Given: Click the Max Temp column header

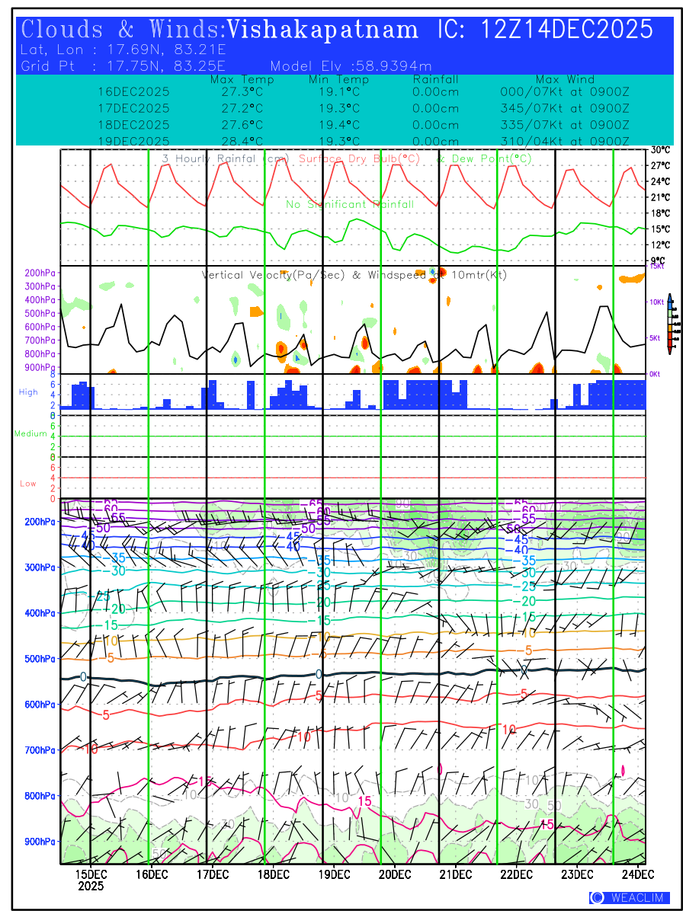Looking at the screenshot, I should click(242, 80).
